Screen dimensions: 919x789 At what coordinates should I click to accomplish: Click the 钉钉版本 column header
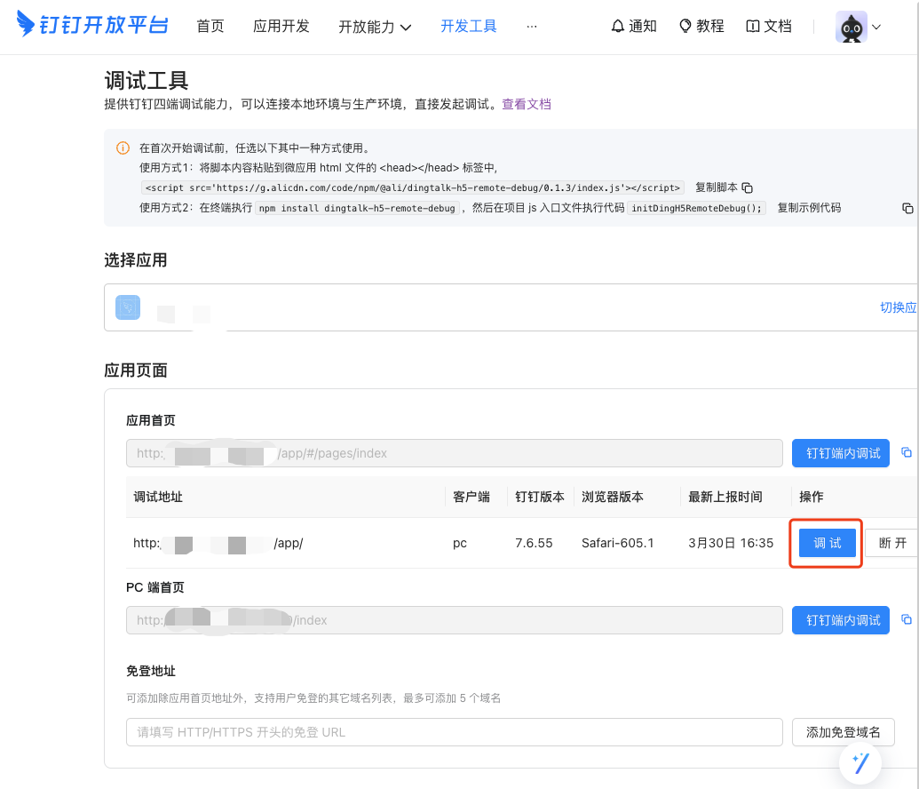click(x=539, y=497)
